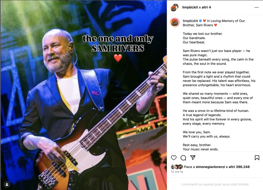Share the post with the paper plane icon
Image resolution: width=263 pixels, height=190 pixels.
[x=193, y=157]
